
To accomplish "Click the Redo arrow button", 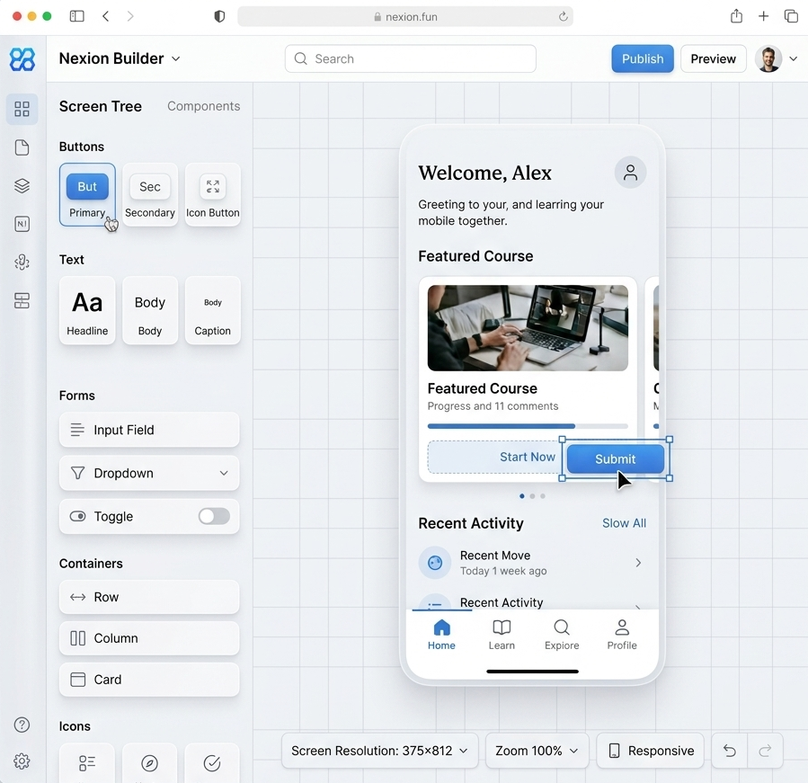I will pyautogui.click(x=765, y=751).
